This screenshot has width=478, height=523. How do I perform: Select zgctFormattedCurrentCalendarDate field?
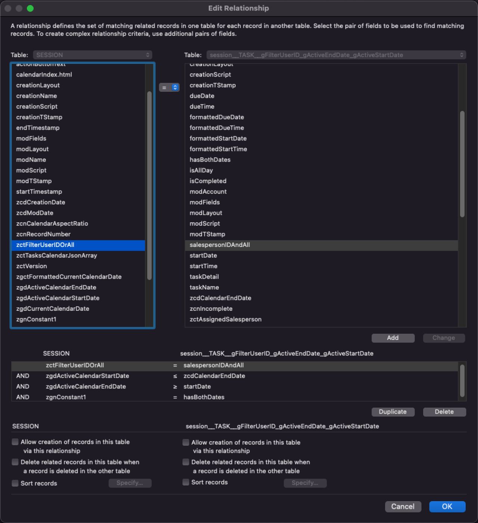(78, 277)
